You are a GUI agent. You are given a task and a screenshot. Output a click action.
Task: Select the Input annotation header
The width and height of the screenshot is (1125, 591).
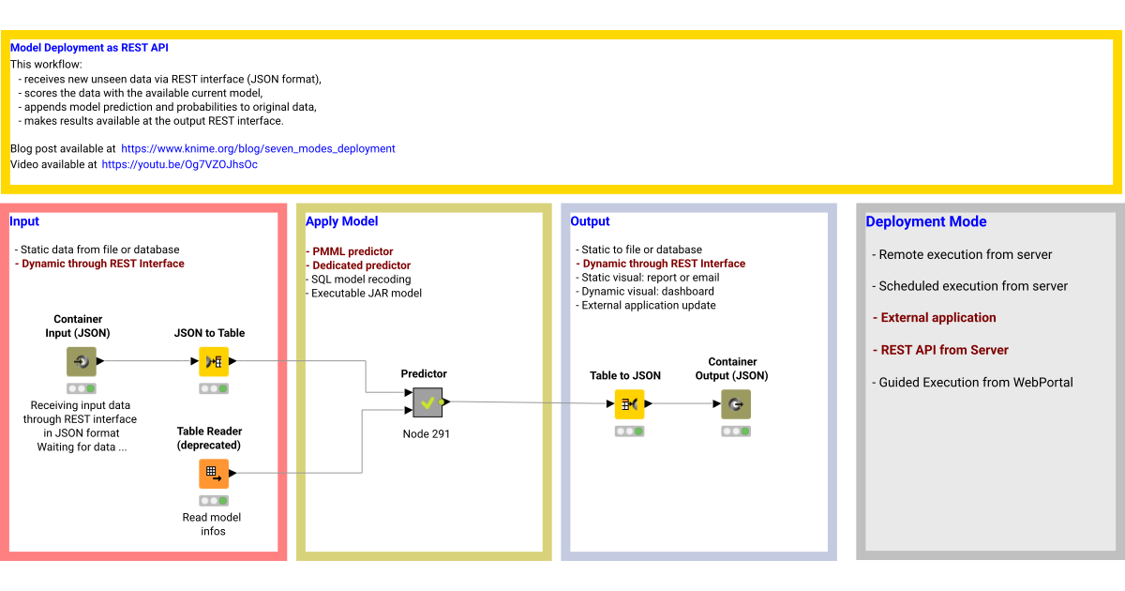24,221
